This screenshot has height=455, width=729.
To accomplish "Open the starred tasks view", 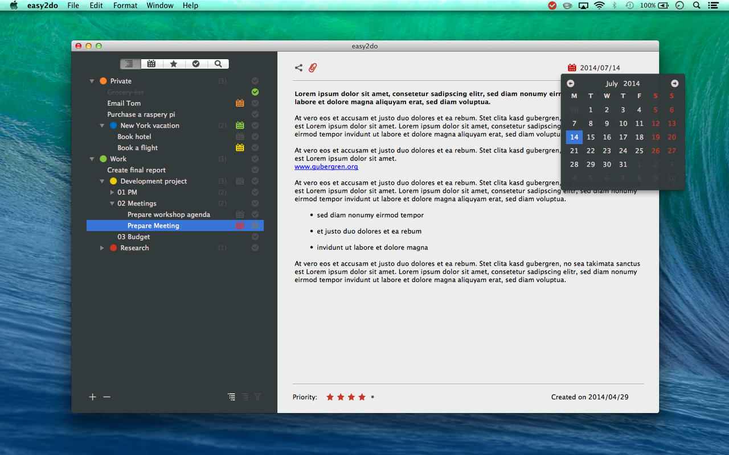I will pos(174,64).
